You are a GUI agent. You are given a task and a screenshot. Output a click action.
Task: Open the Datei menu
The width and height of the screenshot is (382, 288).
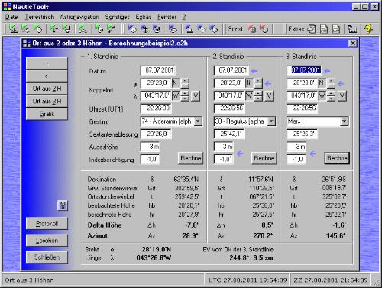click(x=12, y=17)
